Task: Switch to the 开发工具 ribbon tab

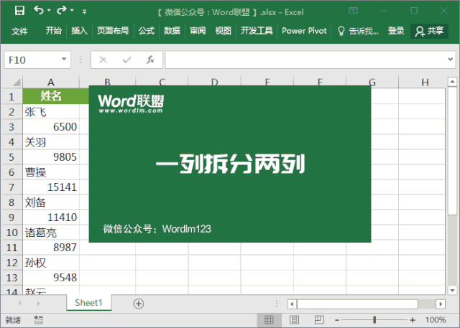Action: point(257,31)
